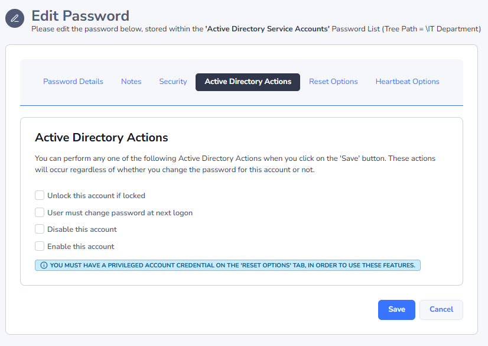Viewport: 488px width, 346px height.
Task: Click the 'Active Directory Service Accounts' bold text
Action: pyautogui.click(x=267, y=28)
